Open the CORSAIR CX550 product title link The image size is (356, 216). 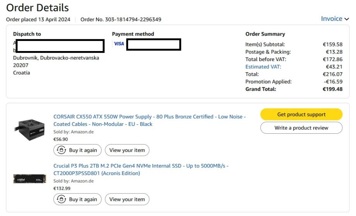(149, 120)
